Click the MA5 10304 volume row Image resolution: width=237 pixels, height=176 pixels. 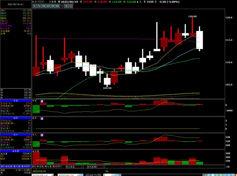click(16, 156)
